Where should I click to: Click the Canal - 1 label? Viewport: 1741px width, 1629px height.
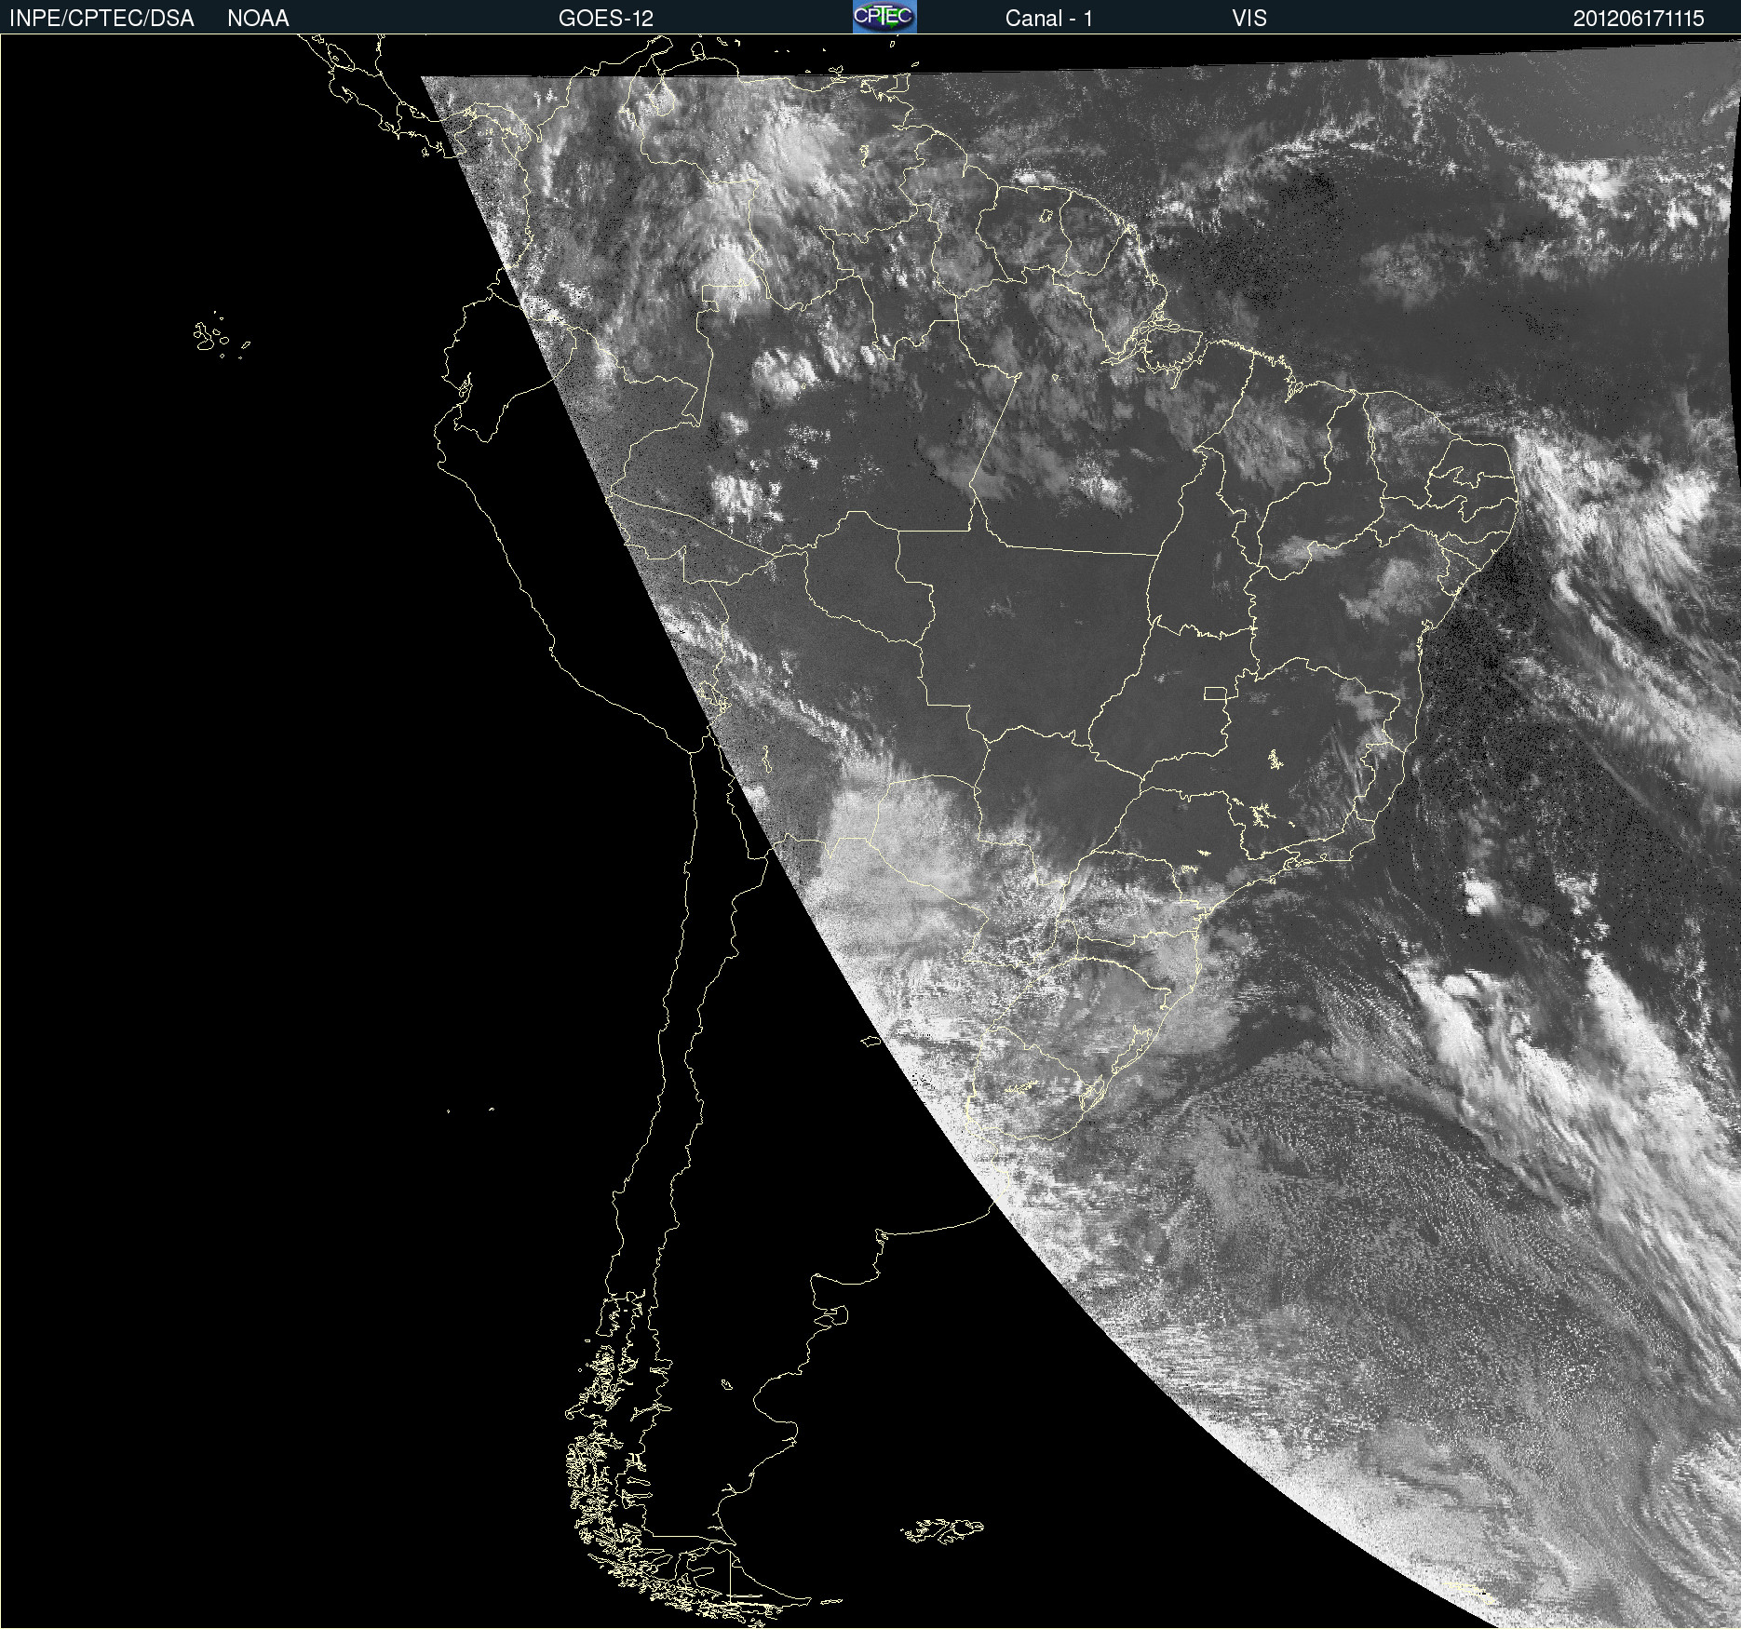click(x=1048, y=19)
